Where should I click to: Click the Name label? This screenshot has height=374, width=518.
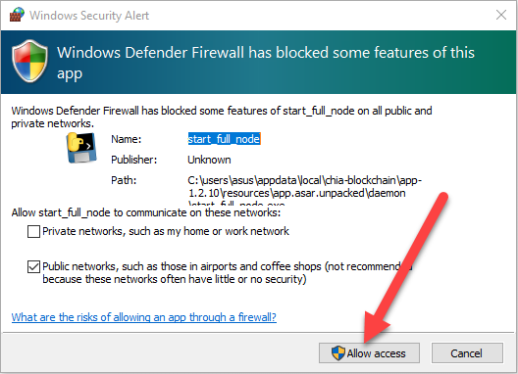127,139
